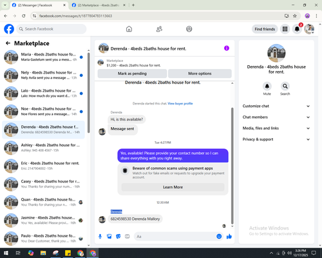322x258 pixels.
Task: Close the Messenger browser tab
Action: [x=64, y=5]
